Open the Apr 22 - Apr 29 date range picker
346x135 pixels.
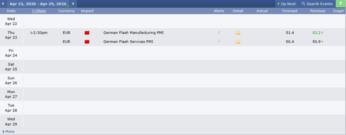[38, 4]
